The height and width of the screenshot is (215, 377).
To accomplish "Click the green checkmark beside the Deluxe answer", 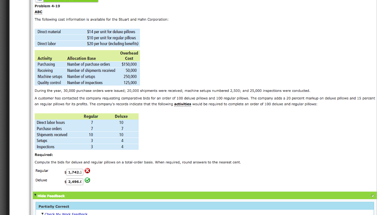I will [x=87, y=180].
